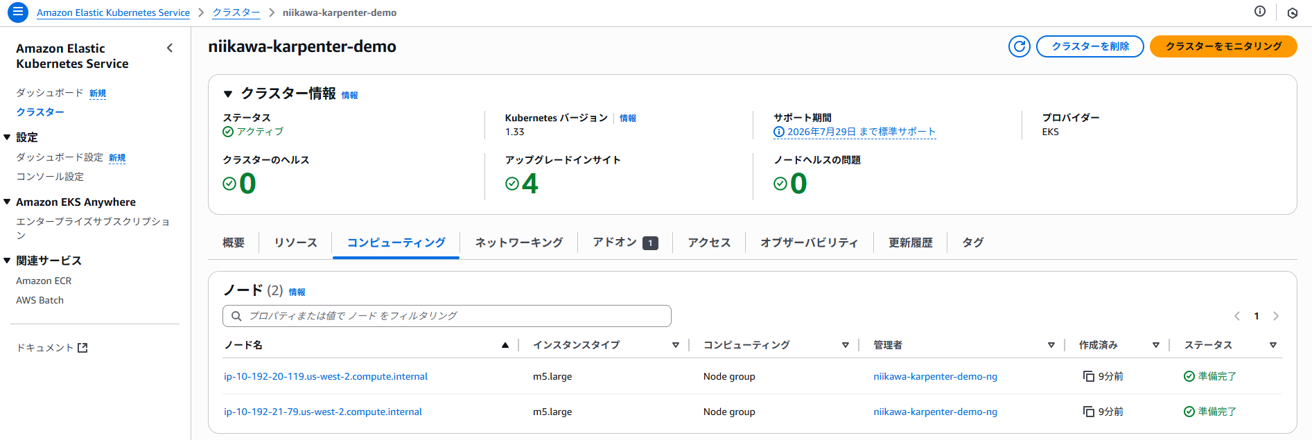Image resolution: width=1312 pixels, height=440 pixels.
Task: Collapse the 設定 sidebar group
Action: [7, 137]
